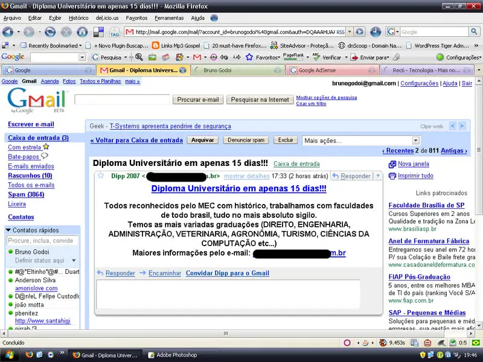Image resolution: width=483 pixels, height=362 pixels.
Task: Open the Configurações link near account email
Action: coord(419,83)
